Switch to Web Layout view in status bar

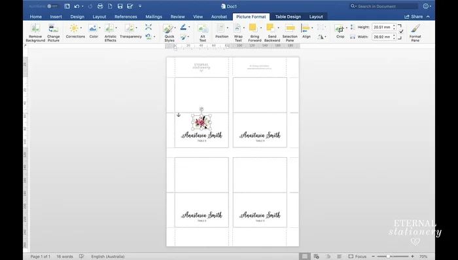click(x=316, y=257)
